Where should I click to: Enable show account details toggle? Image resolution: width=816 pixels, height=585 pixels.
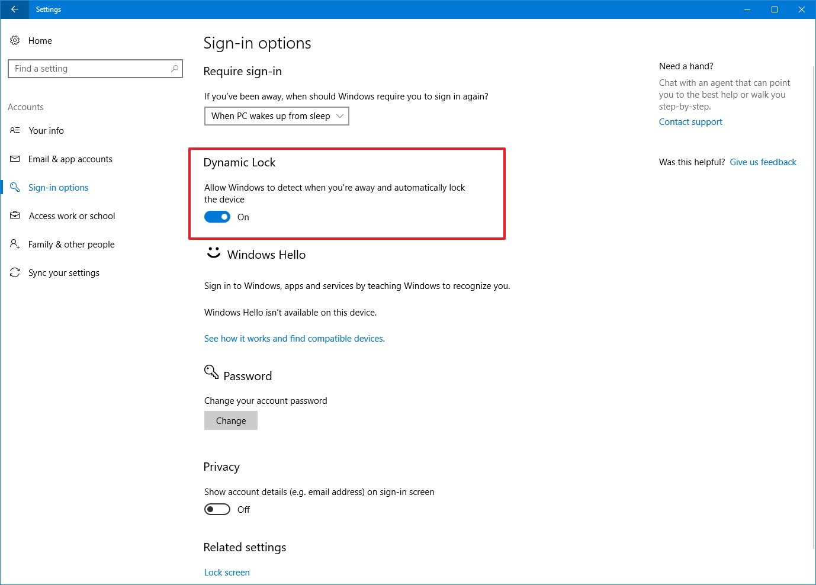click(x=217, y=509)
